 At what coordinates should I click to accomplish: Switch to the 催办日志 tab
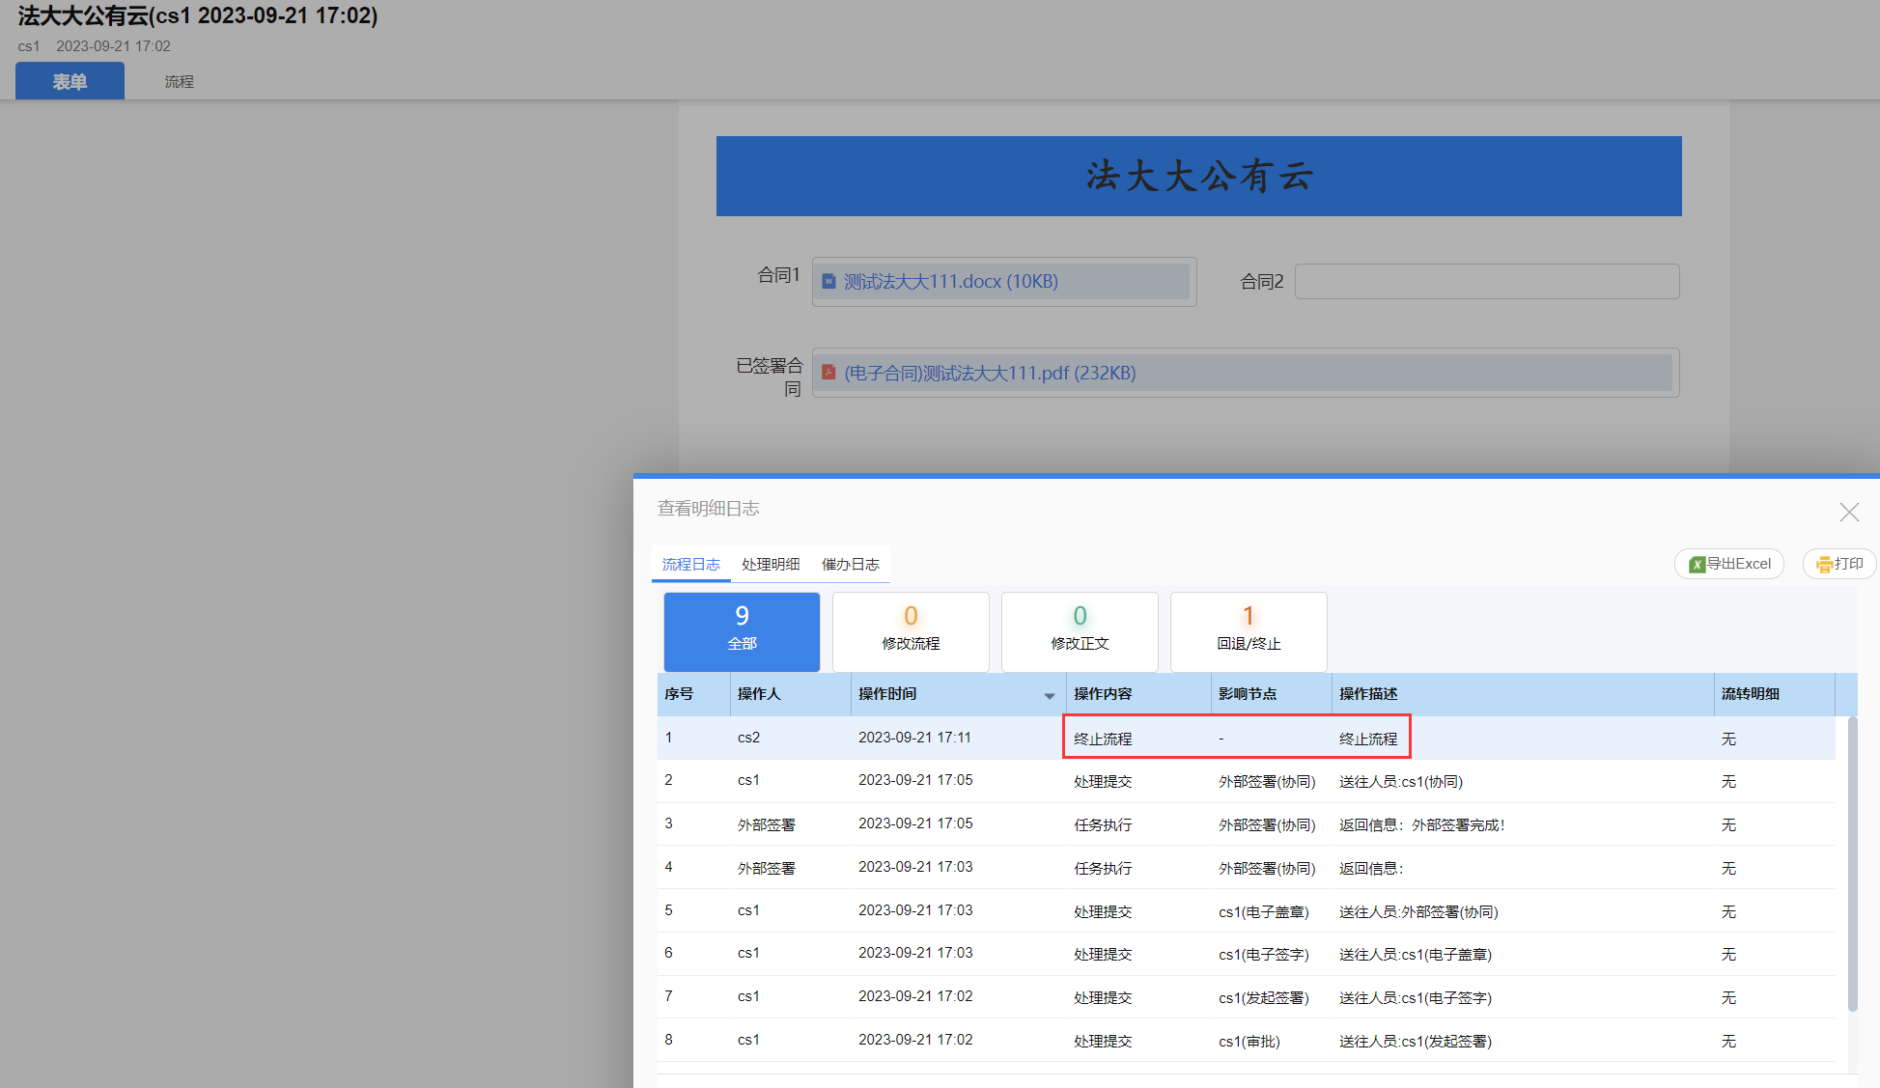[x=850, y=565]
